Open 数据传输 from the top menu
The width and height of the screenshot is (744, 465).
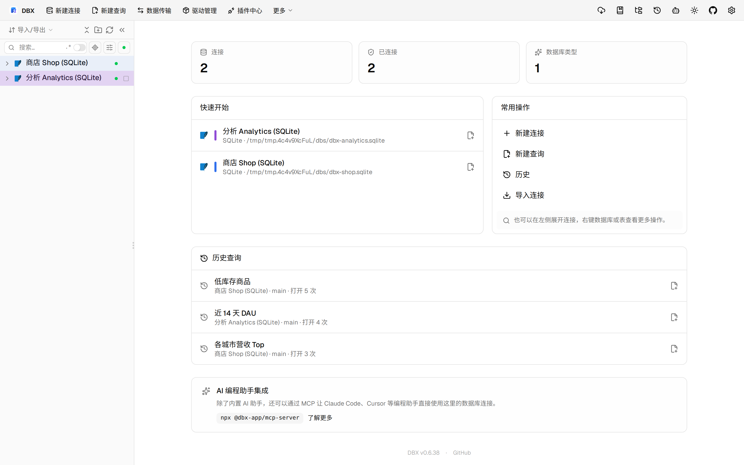click(x=154, y=10)
